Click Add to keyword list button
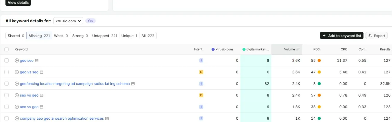The height and width of the screenshot is (122, 392). 342,36
